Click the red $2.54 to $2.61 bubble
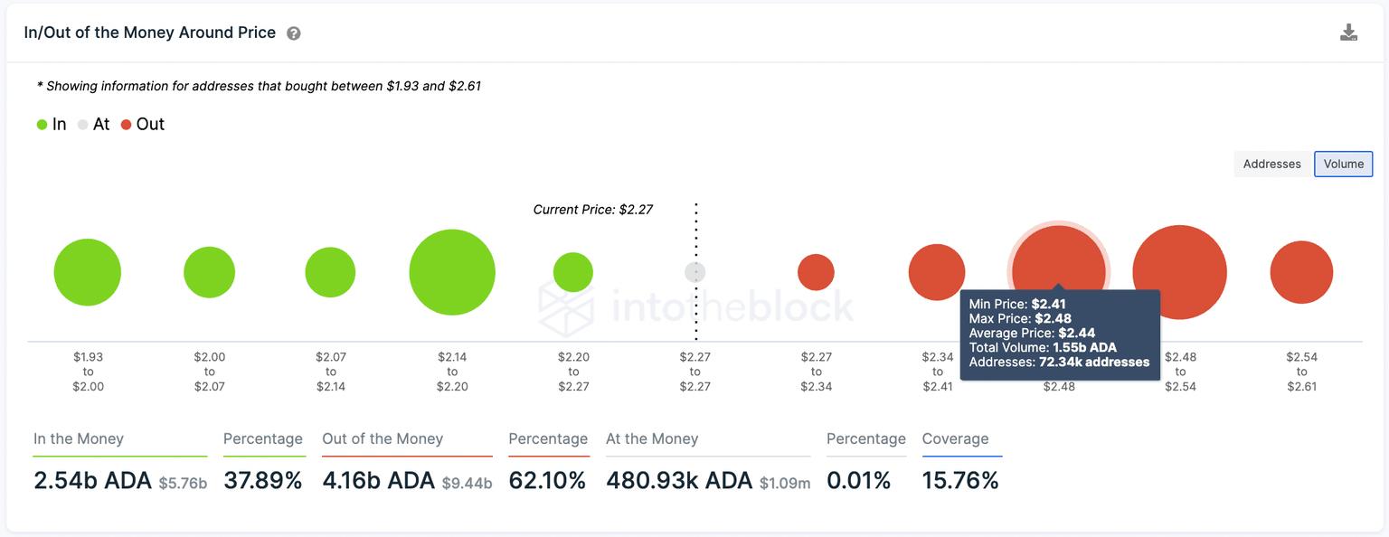Screen dimensions: 1389x537 coord(1301,272)
